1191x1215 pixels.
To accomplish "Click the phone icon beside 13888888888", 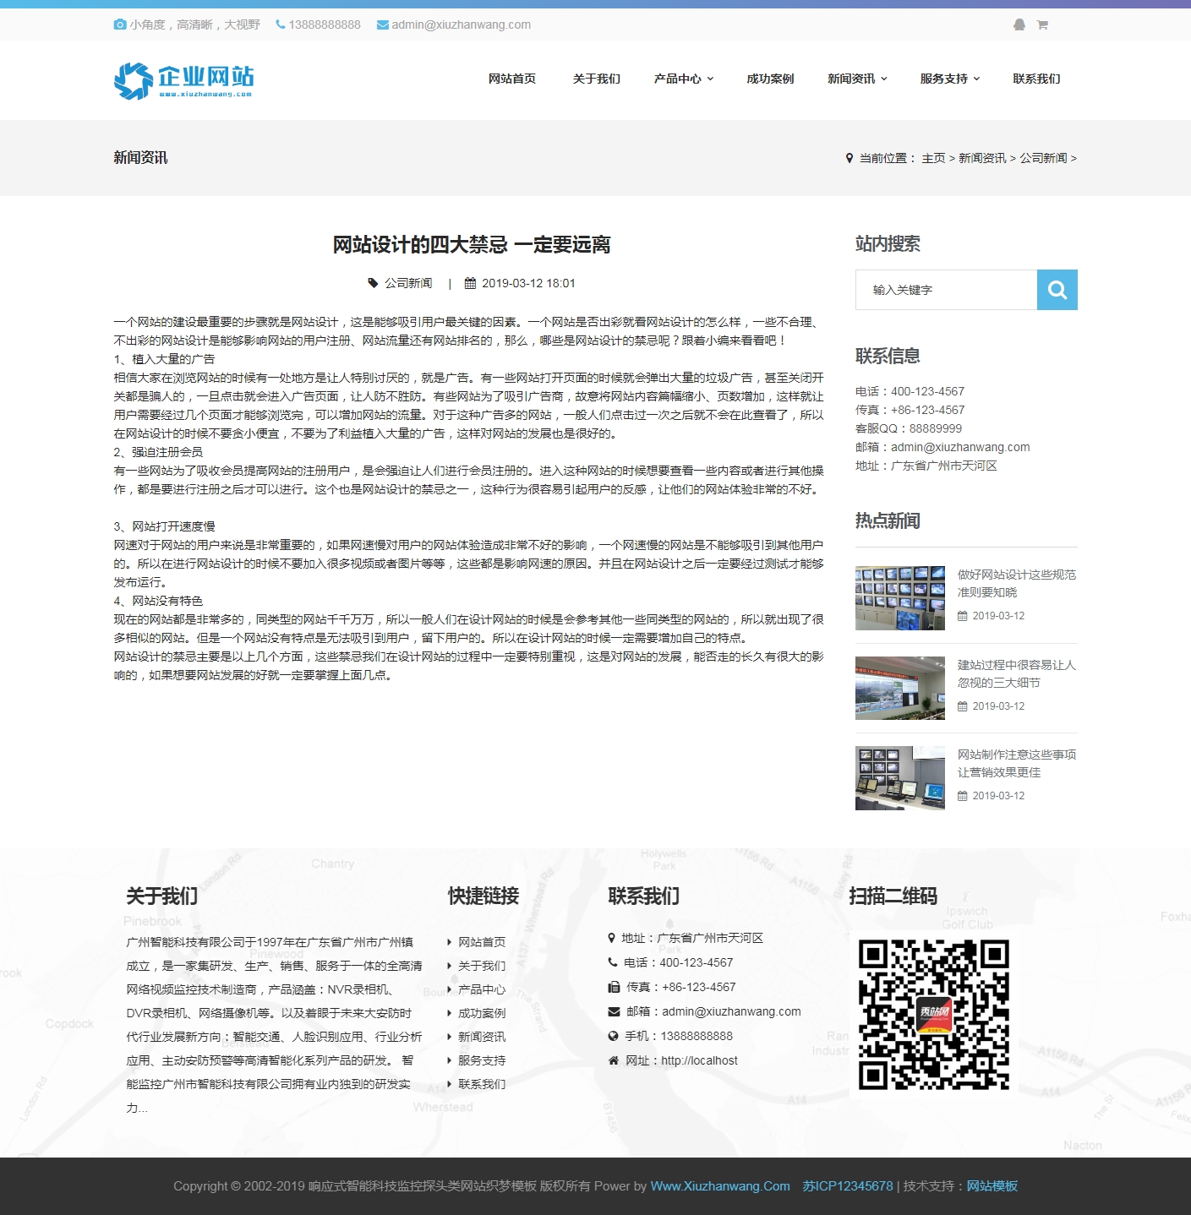I will (x=281, y=25).
